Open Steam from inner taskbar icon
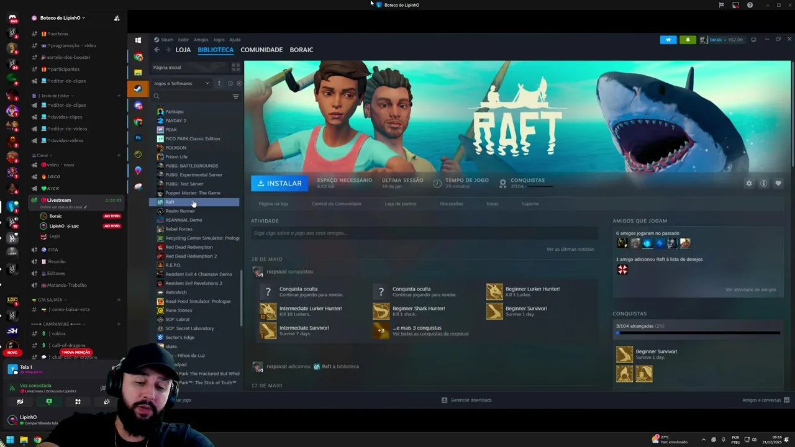The height and width of the screenshot is (447, 795). pos(138,89)
